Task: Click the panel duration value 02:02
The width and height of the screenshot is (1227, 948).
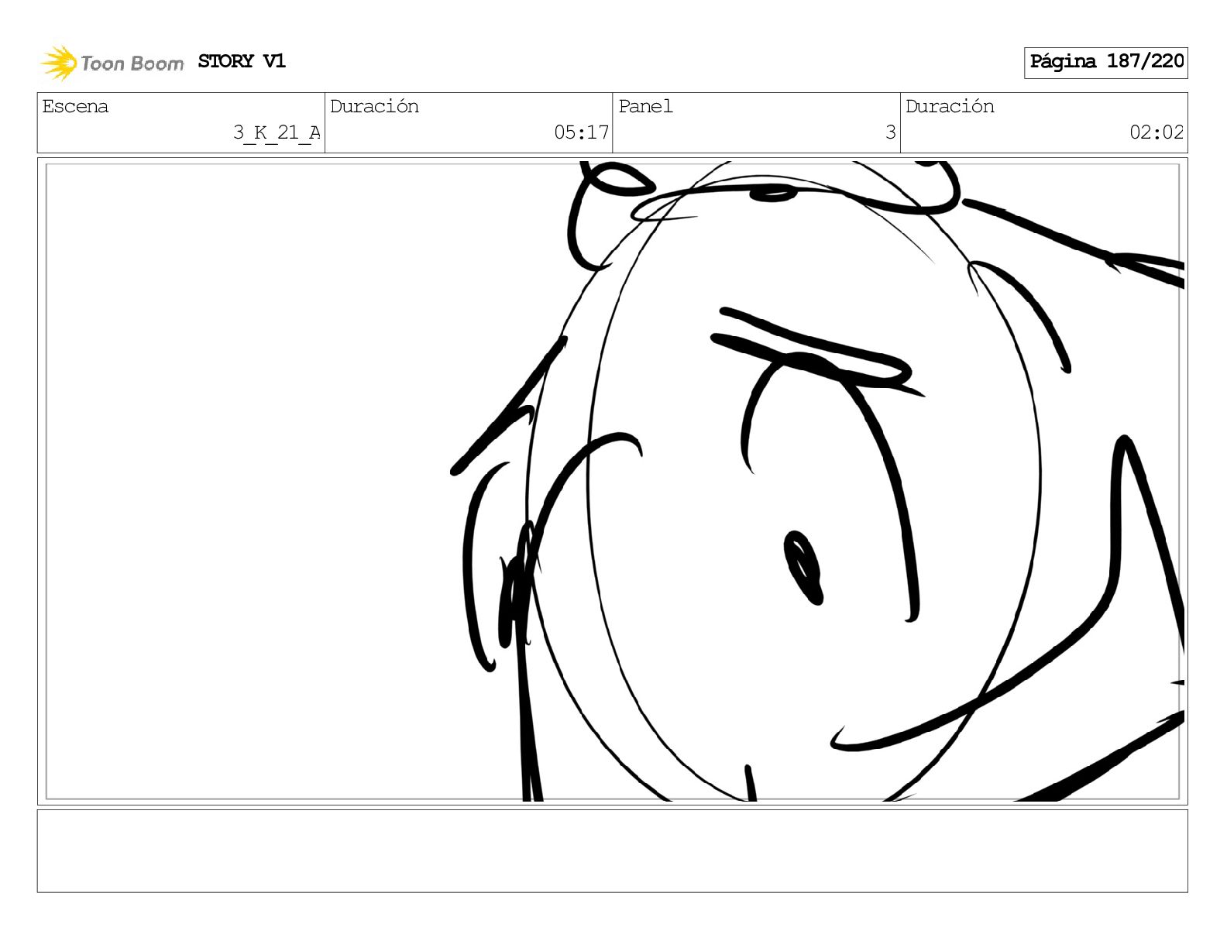Action: pos(1157,132)
